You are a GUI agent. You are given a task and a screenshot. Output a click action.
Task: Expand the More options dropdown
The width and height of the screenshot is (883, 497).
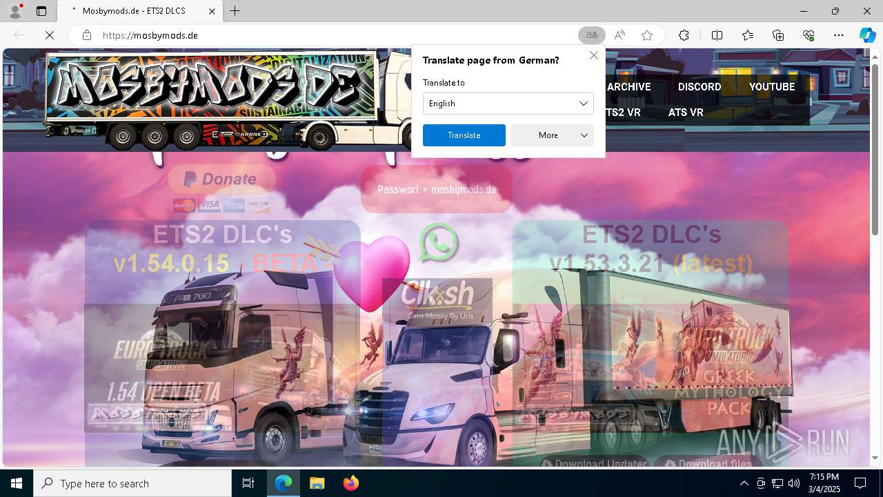[x=553, y=135]
